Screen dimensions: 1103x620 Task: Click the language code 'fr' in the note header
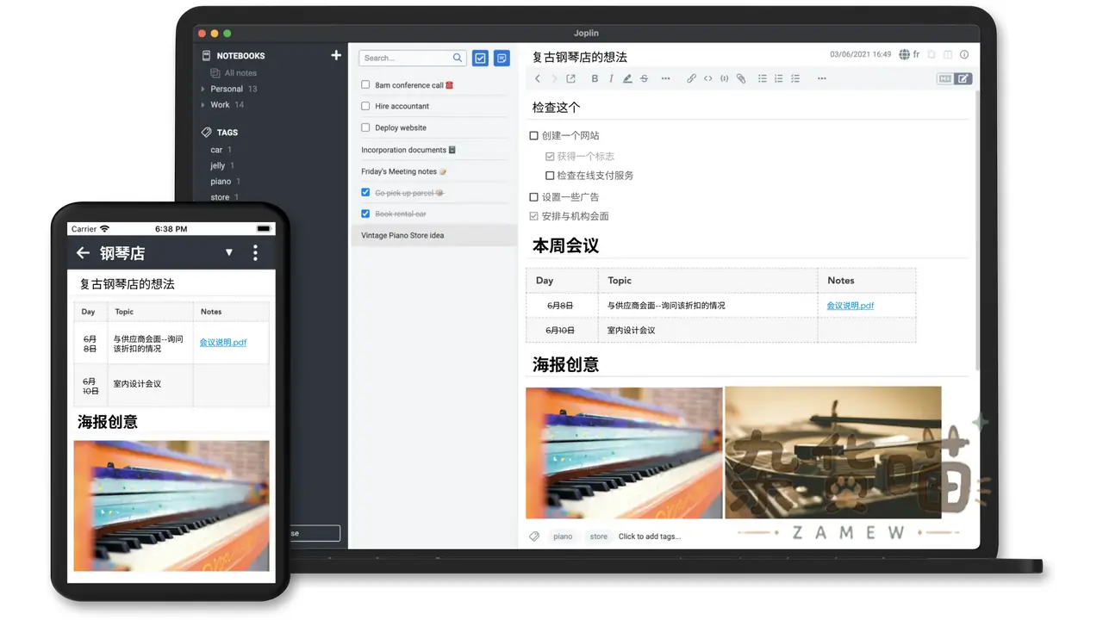click(916, 54)
